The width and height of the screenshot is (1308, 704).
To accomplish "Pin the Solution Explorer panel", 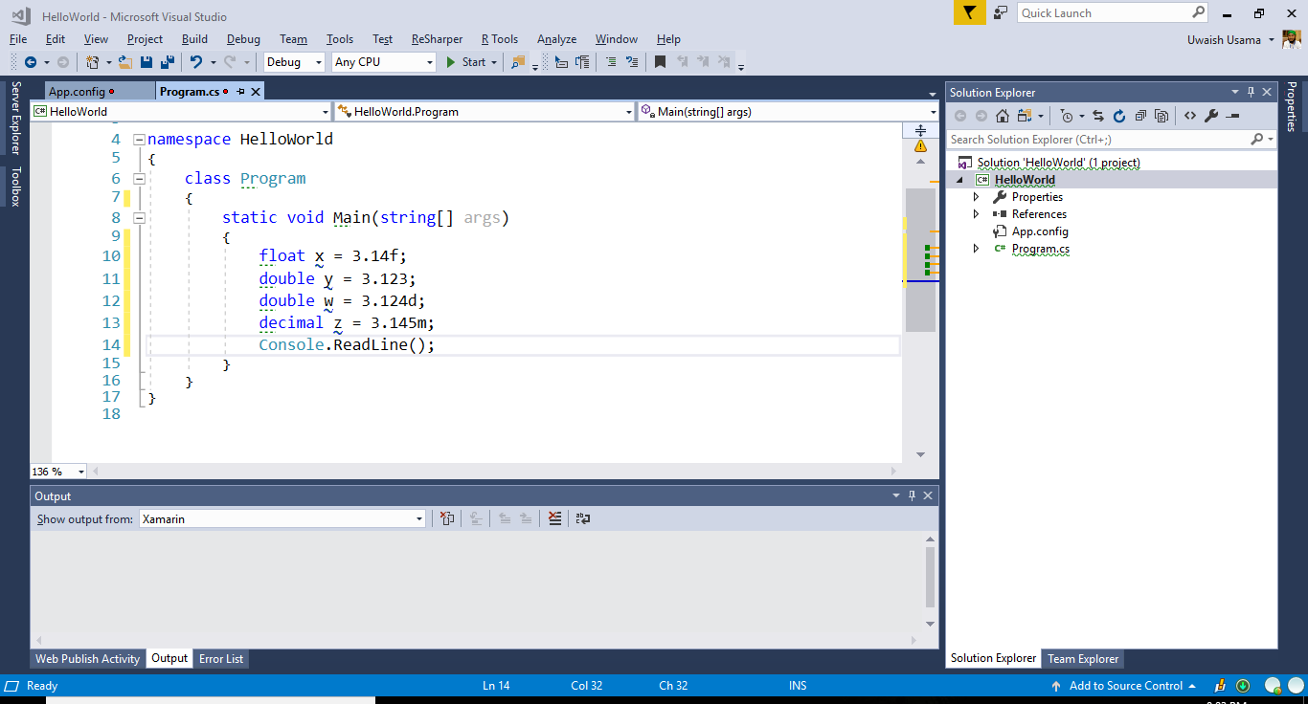I will point(1252,92).
